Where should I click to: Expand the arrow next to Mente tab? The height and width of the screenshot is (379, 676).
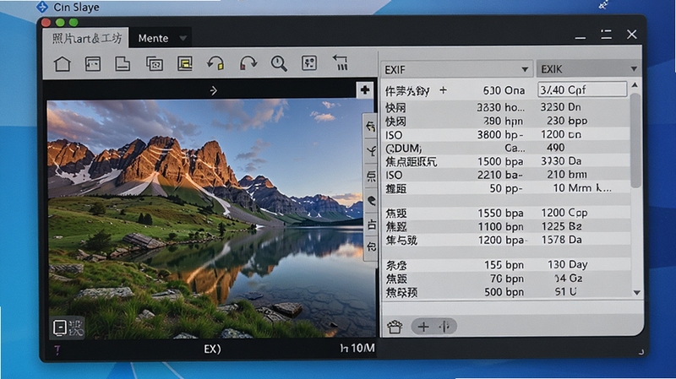pos(183,38)
